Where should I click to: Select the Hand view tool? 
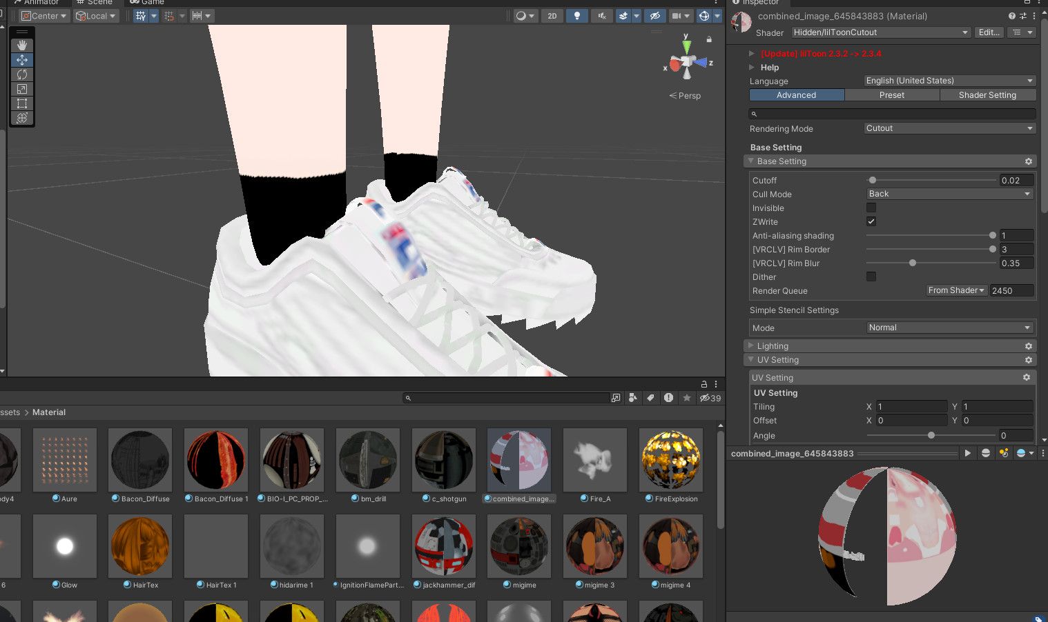(22, 46)
